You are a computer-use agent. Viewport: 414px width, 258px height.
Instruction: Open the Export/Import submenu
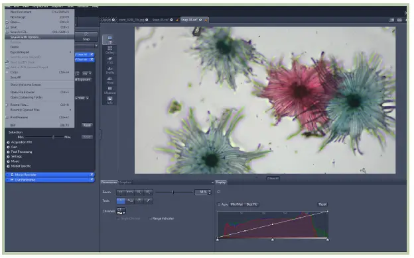click(40, 52)
